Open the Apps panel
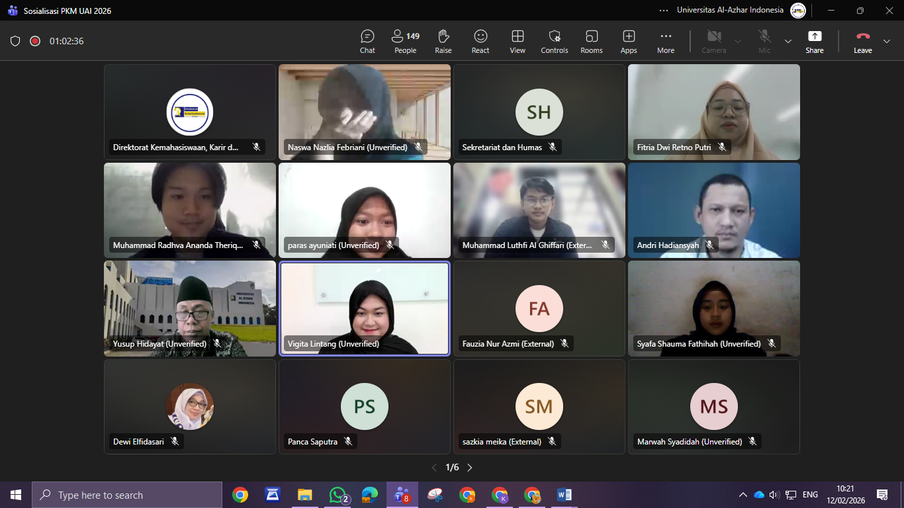The width and height of the screenshot is (904, 508). [629, 41]
